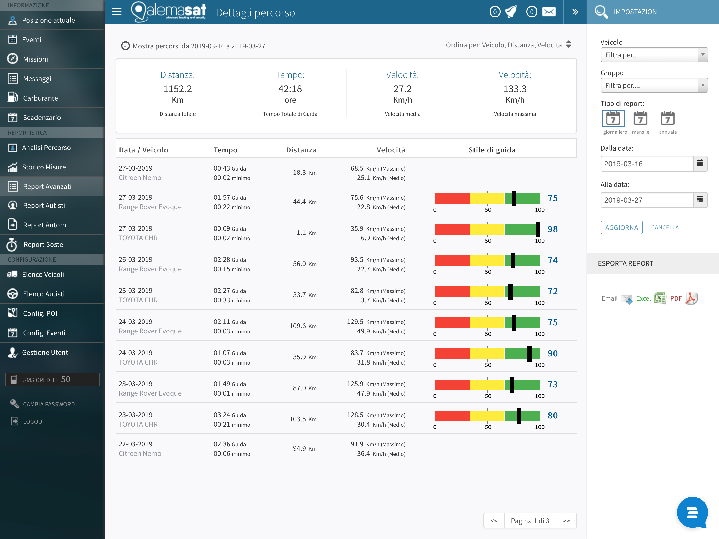This screenshot has width=719, height=539.
Task: Select annuale report type
Action: click(x=667, y=119)
